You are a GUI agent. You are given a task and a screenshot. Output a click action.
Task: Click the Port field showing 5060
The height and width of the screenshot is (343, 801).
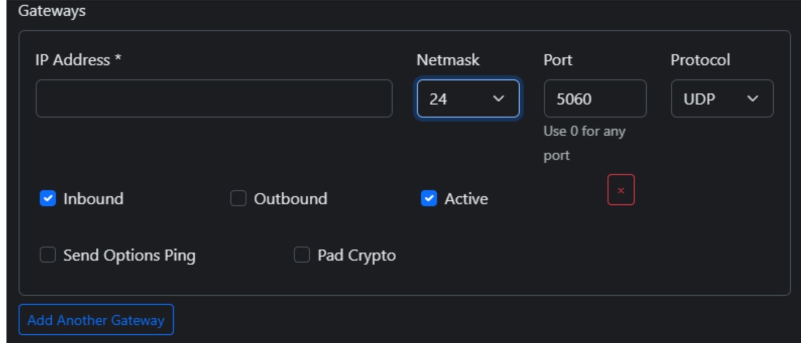[x=595, y=99]
